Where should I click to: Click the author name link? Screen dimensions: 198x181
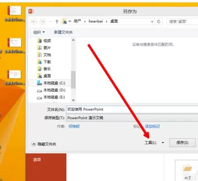pos(74,126)
